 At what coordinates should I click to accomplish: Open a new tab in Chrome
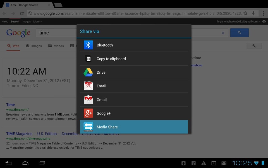[x=58, y=5]
